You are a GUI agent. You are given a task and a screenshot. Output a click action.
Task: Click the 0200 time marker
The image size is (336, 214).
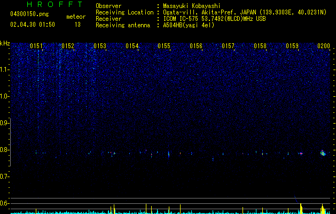coord(324,46)
